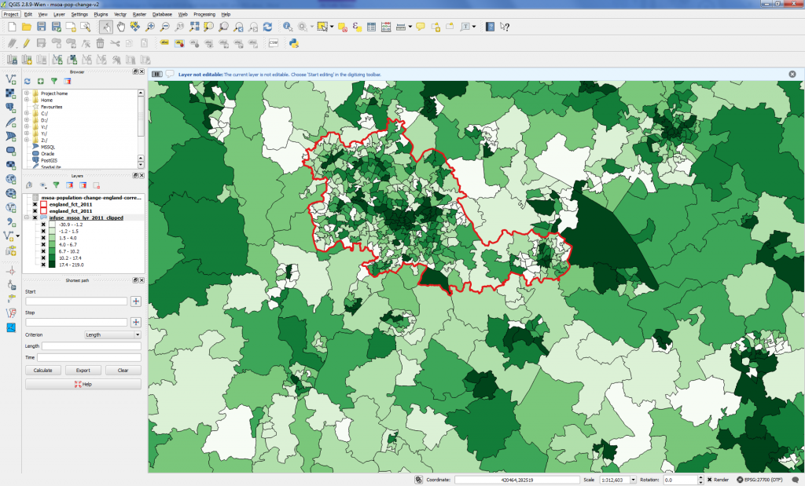Open the Field Calculator abacus icon

pos(386,27)
